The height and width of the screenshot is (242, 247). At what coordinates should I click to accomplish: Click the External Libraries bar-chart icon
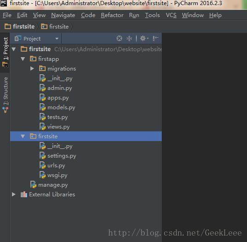tap(24, 195)
